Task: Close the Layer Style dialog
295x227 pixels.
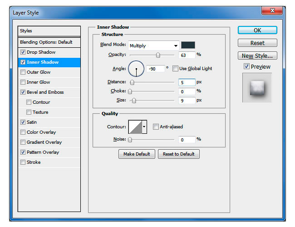Action: click(272, 10)
